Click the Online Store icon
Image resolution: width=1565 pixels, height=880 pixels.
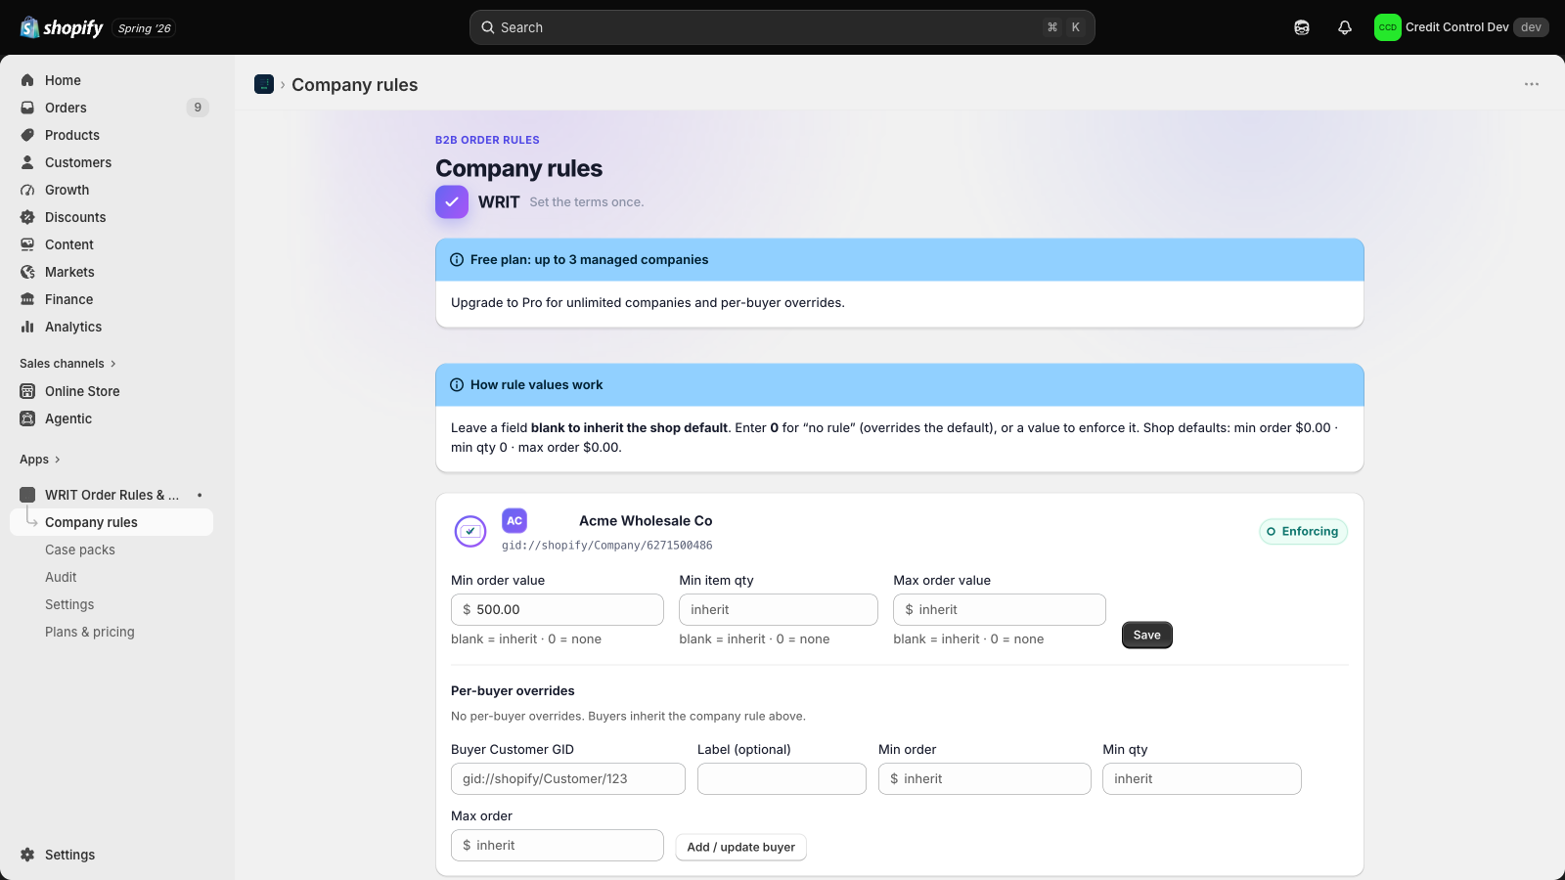pyautogui.click(x=27, y=391)
